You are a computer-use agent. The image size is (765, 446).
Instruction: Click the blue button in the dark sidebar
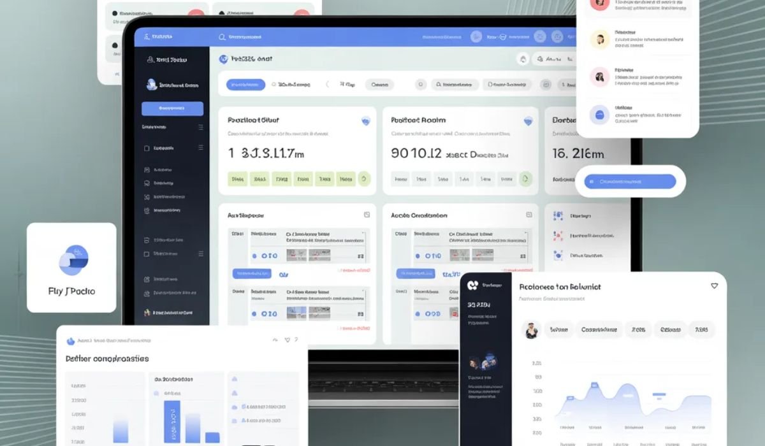pyautogui.click(x=172, y=108)
